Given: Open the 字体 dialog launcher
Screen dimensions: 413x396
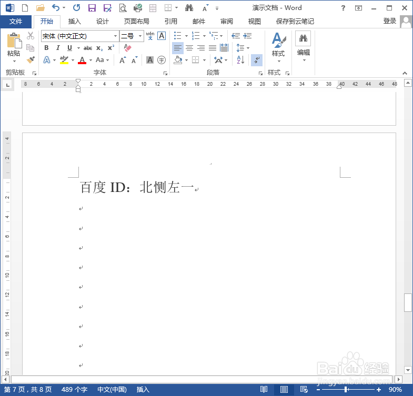Looking at the screenshot, I should pos(165,74).
